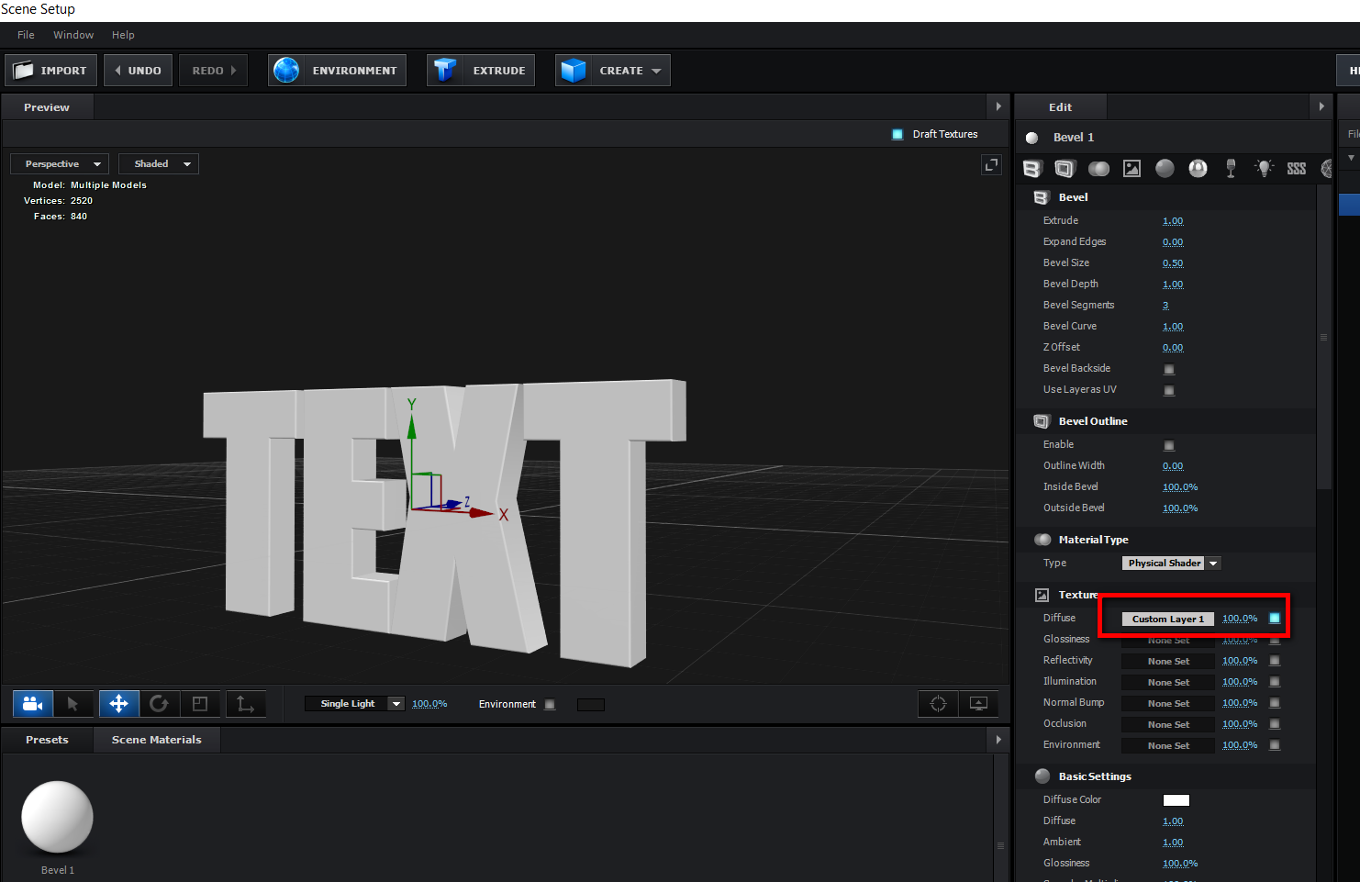Viewport: 1360px width, 882px height.
Task: Click the Custom Layer 1 diffuse button
Action: pos(1167,619)
